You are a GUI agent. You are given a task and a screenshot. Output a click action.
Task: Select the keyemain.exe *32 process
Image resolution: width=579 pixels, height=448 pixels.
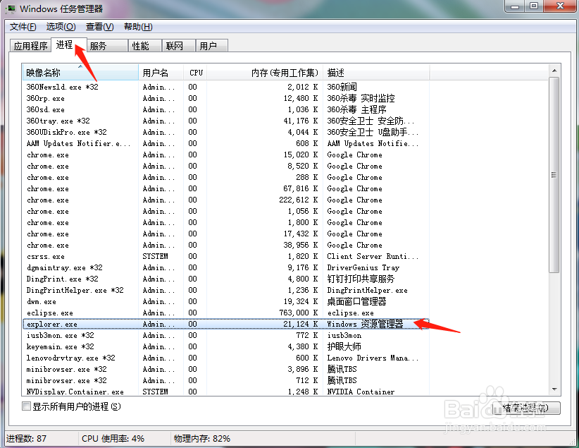tap(226, 346)
